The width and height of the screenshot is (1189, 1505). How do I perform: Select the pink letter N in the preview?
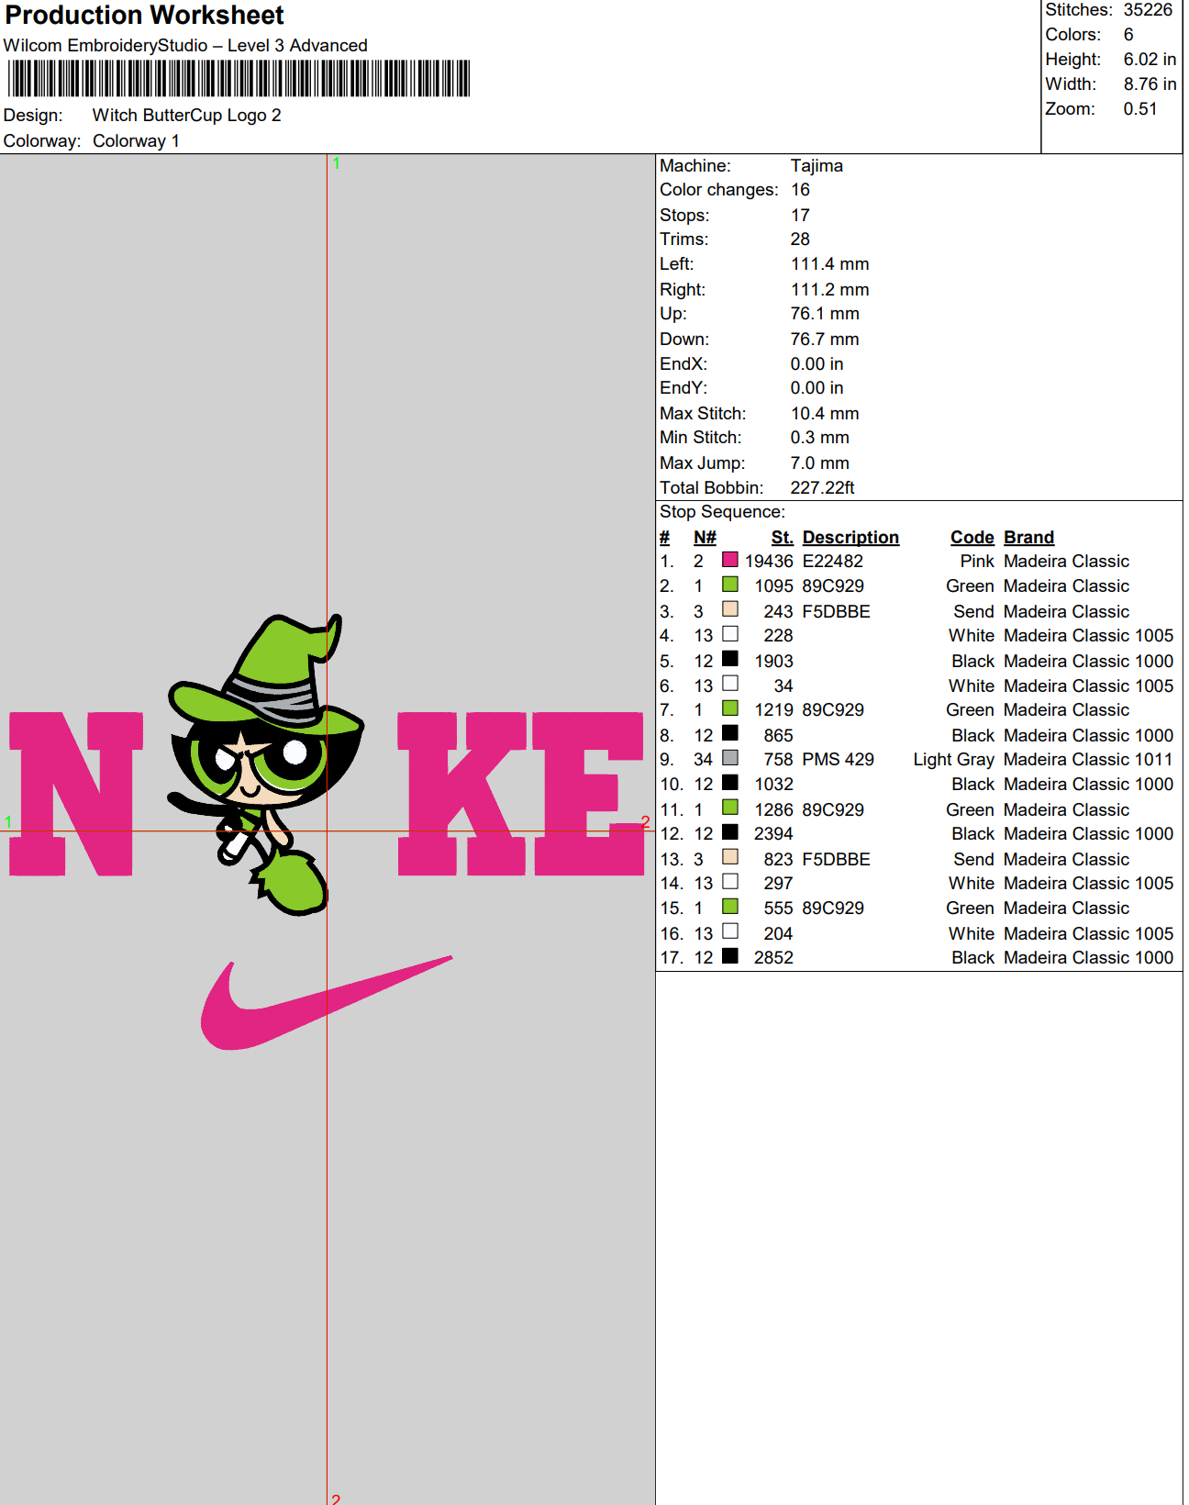(x=75, y=794)
